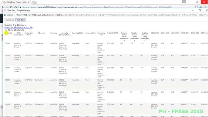The height and width of the screenshot is (117, 208).
Task: Click the EUR_RF1 column header
Action: (x=195, y=33)
